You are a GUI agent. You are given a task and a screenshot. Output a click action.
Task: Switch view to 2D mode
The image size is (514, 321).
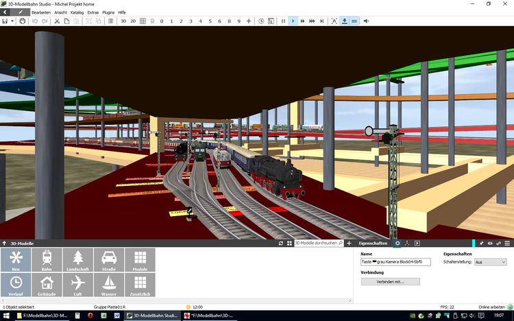133,21
